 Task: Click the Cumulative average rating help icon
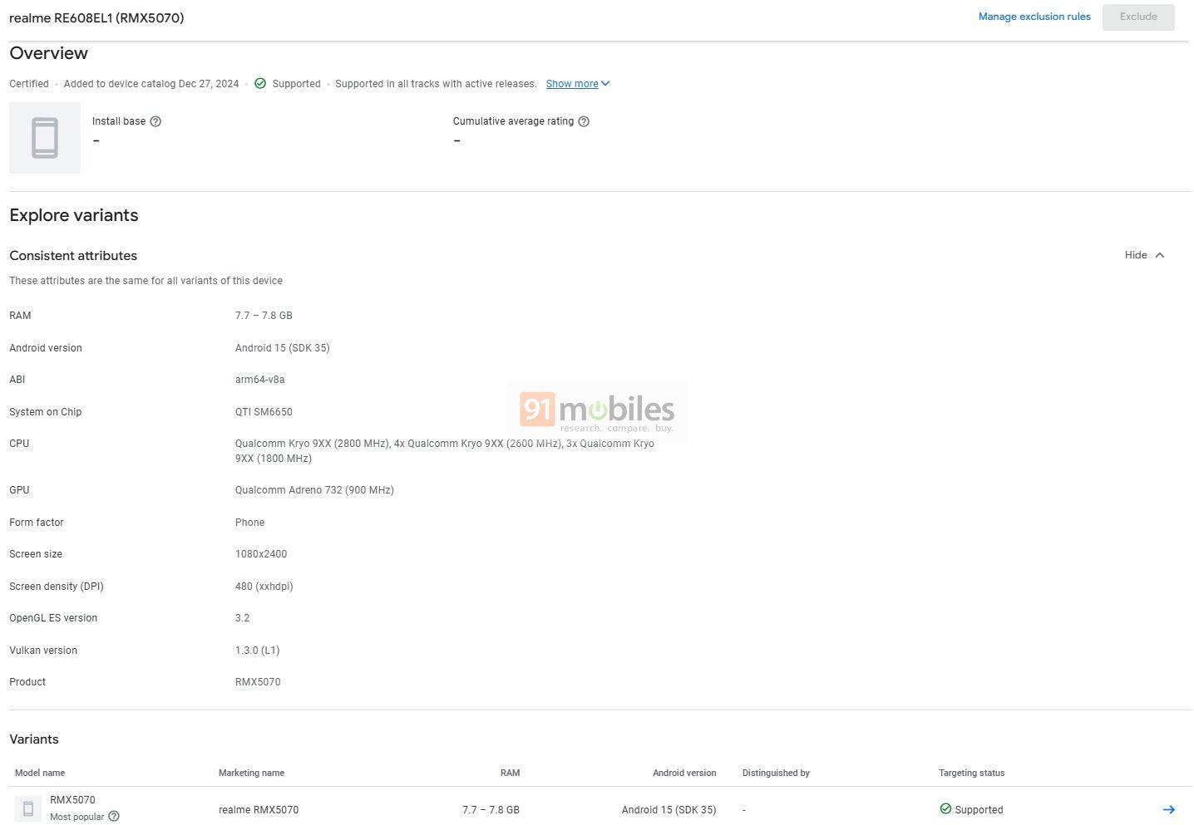[x=583, y=121]
